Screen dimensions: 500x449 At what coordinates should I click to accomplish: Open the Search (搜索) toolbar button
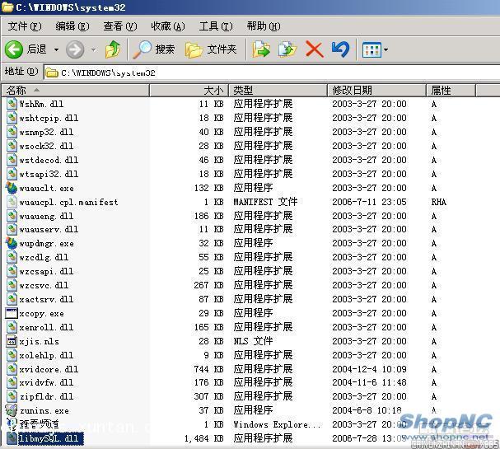[154, 49]
